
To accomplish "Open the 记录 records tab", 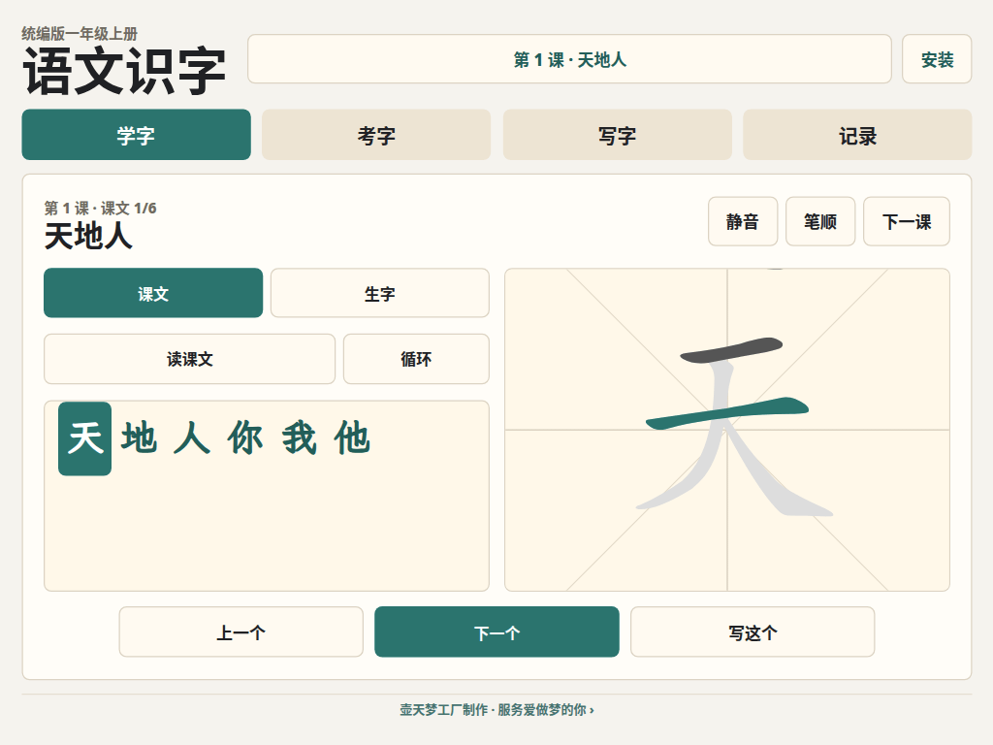I will tap(857, 135).
